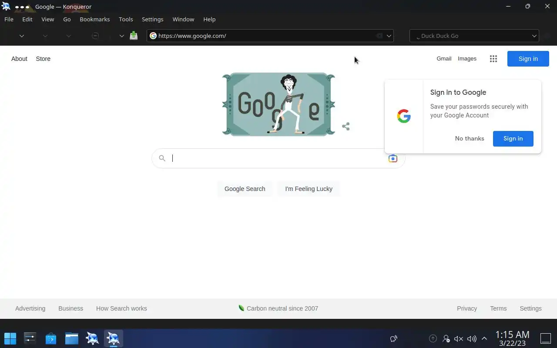Open the Duck Duck Go search engine dropdown
Viewport: 557px width, 348px height.
pyautogui.click(x=534, y=36)
